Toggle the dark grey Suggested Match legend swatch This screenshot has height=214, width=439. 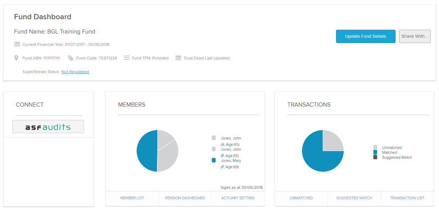tap(375, 157)
